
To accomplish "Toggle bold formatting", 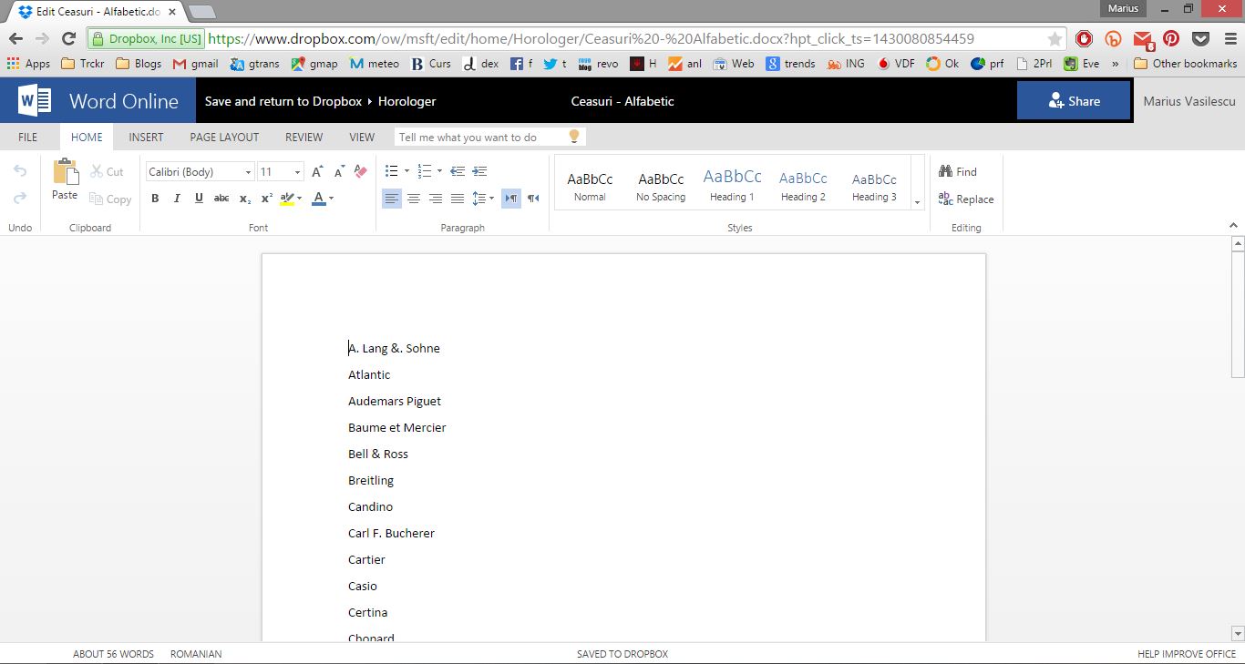I will tap(155, 199).
